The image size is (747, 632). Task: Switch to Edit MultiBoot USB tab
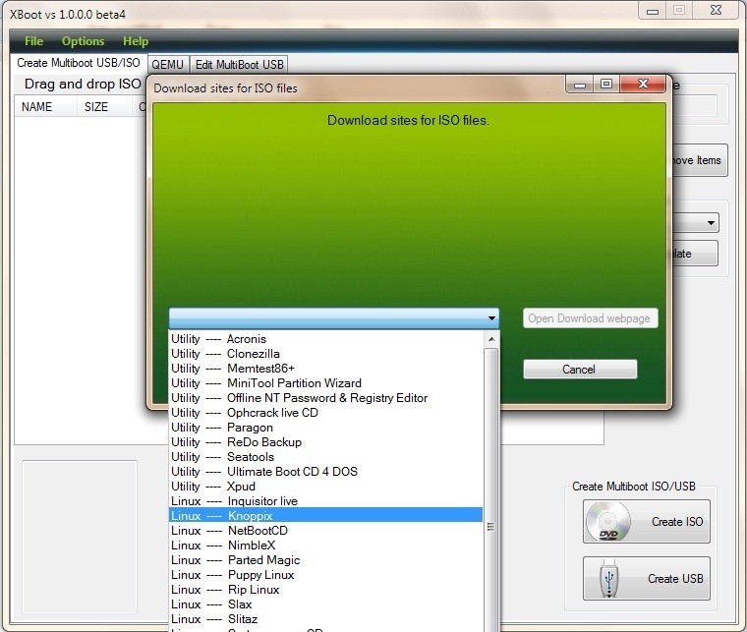239,64
